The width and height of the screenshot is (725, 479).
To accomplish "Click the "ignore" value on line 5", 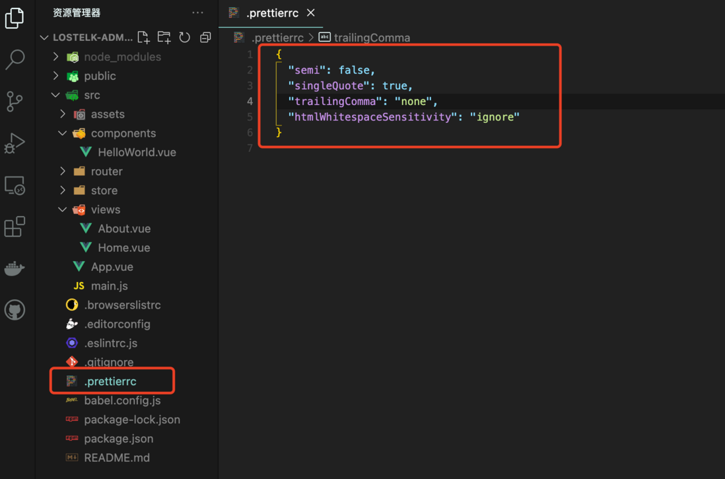I will [495, 117].
